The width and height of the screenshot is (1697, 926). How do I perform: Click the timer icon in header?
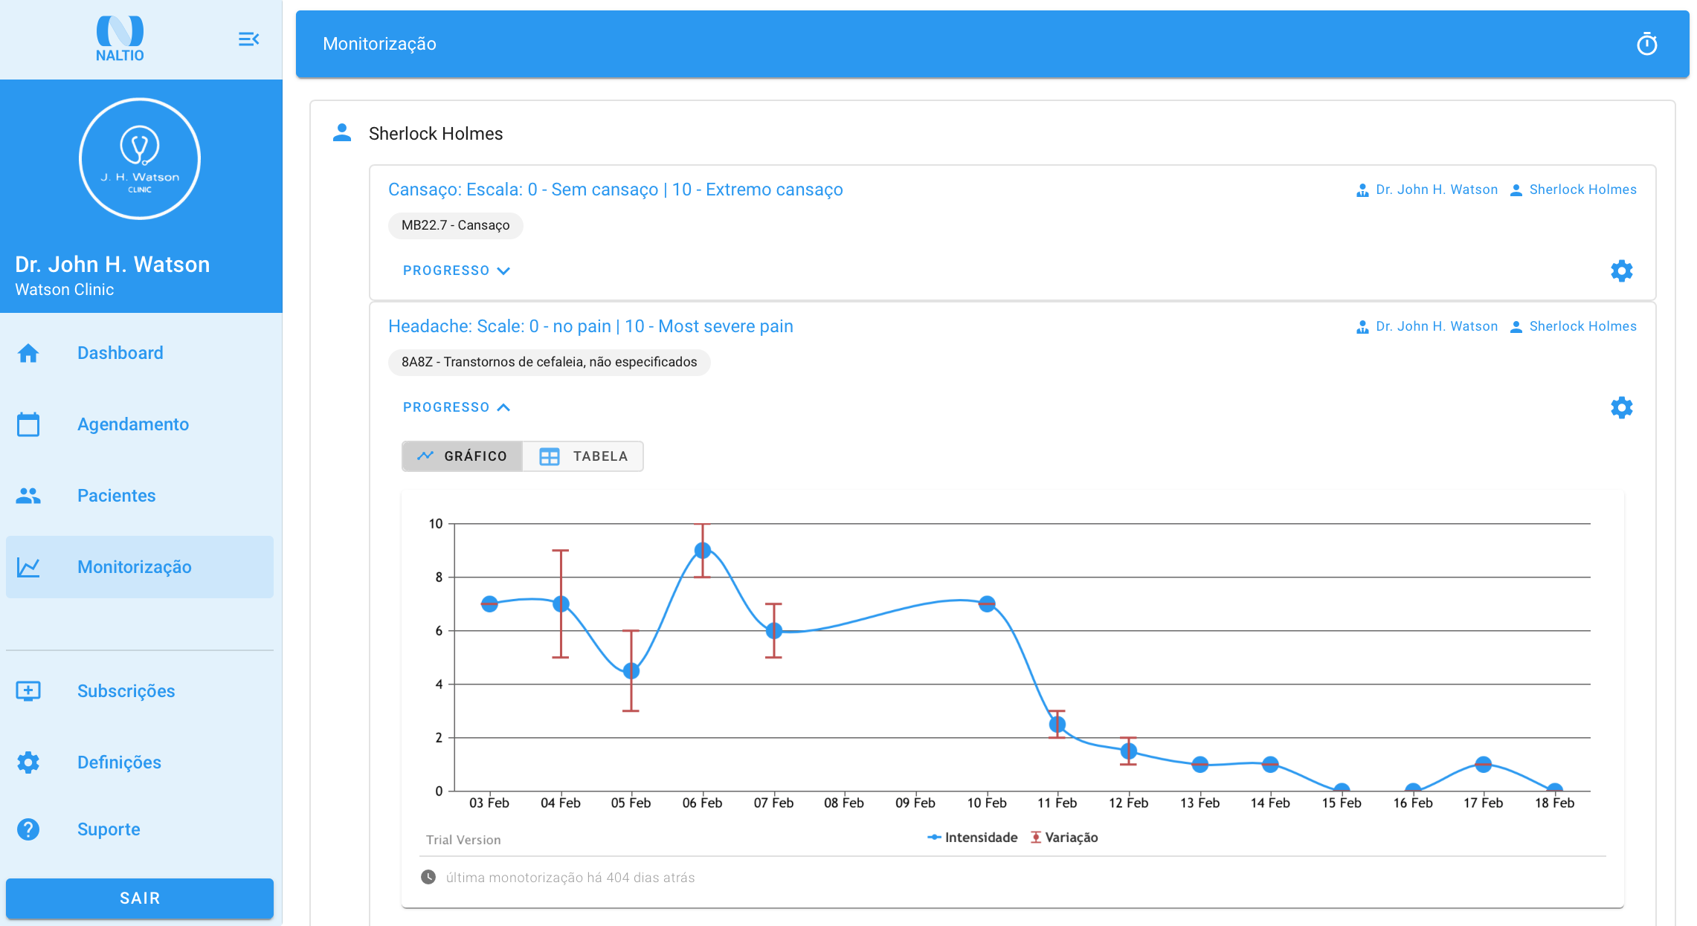[1646, 45]
